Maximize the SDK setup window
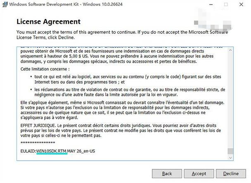Screen dimensions: 251x183 (225, 5)
